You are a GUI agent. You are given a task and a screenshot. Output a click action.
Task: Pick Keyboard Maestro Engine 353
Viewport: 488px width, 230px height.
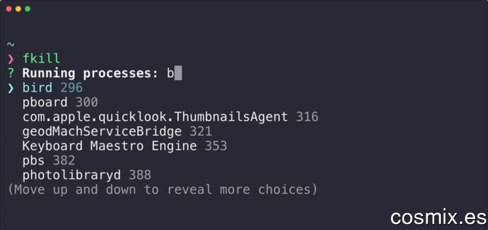[125, 146]
